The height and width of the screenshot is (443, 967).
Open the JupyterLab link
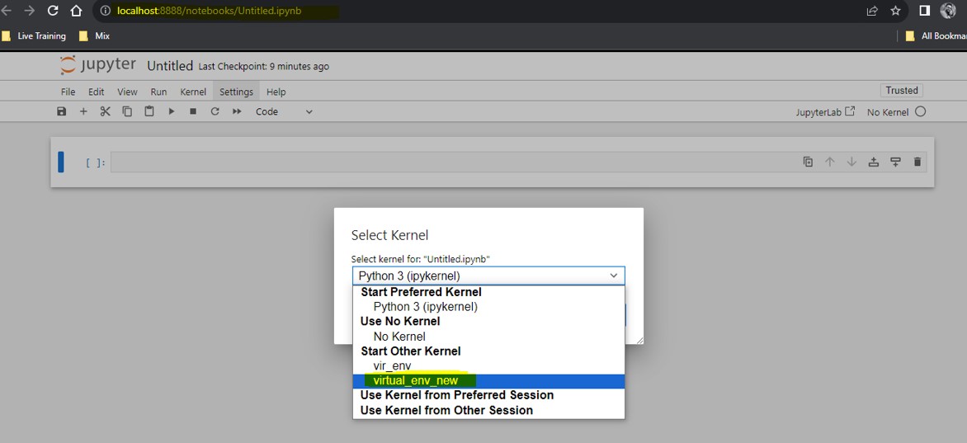click(x=825, y=111)
